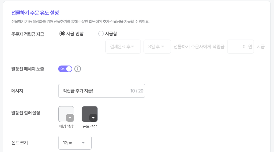Click the 10 / 20 character counter

[136, 91]
